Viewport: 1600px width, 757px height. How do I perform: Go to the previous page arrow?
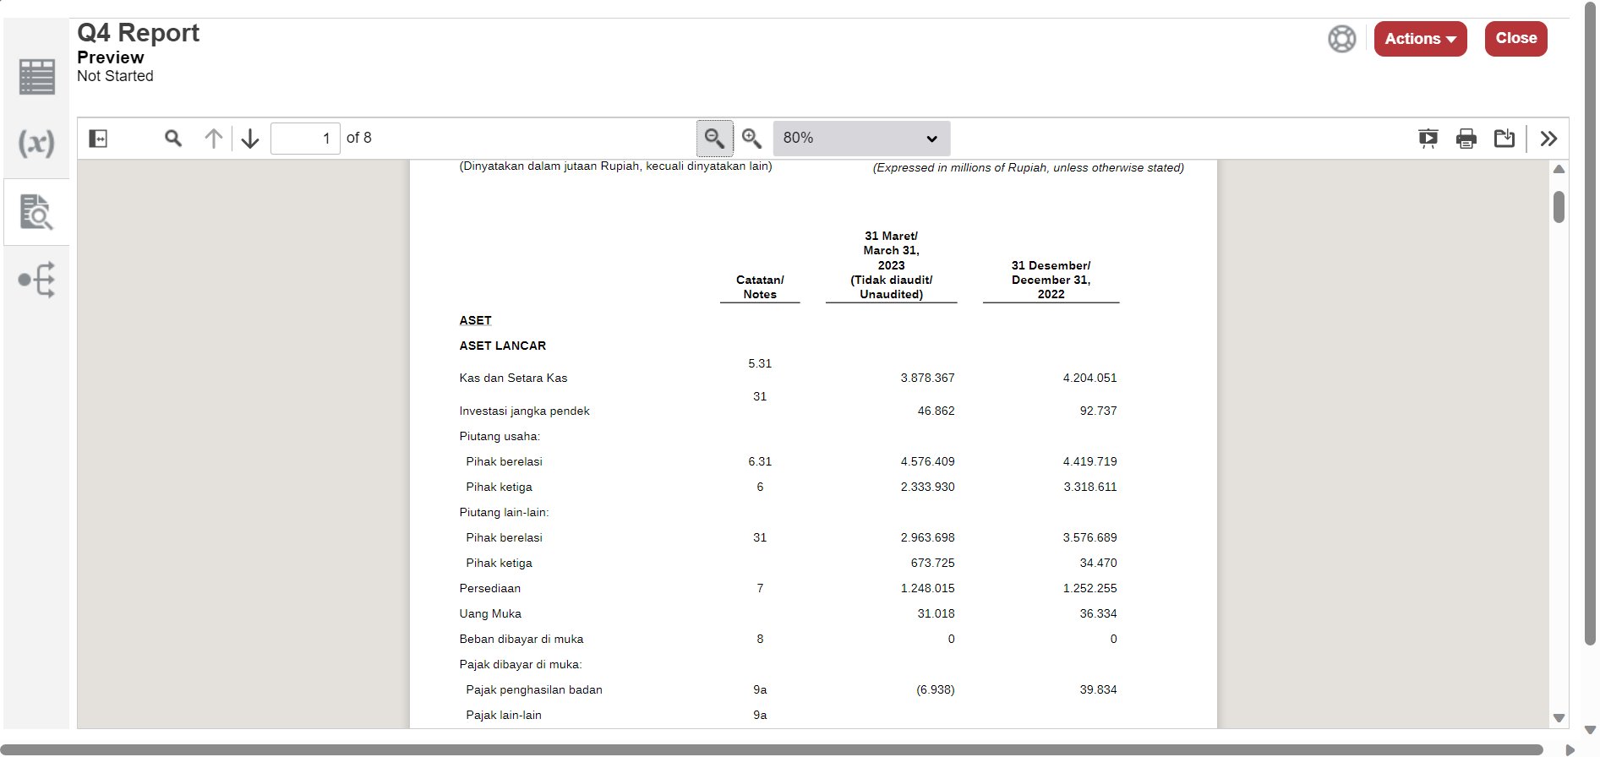(213, 139)
